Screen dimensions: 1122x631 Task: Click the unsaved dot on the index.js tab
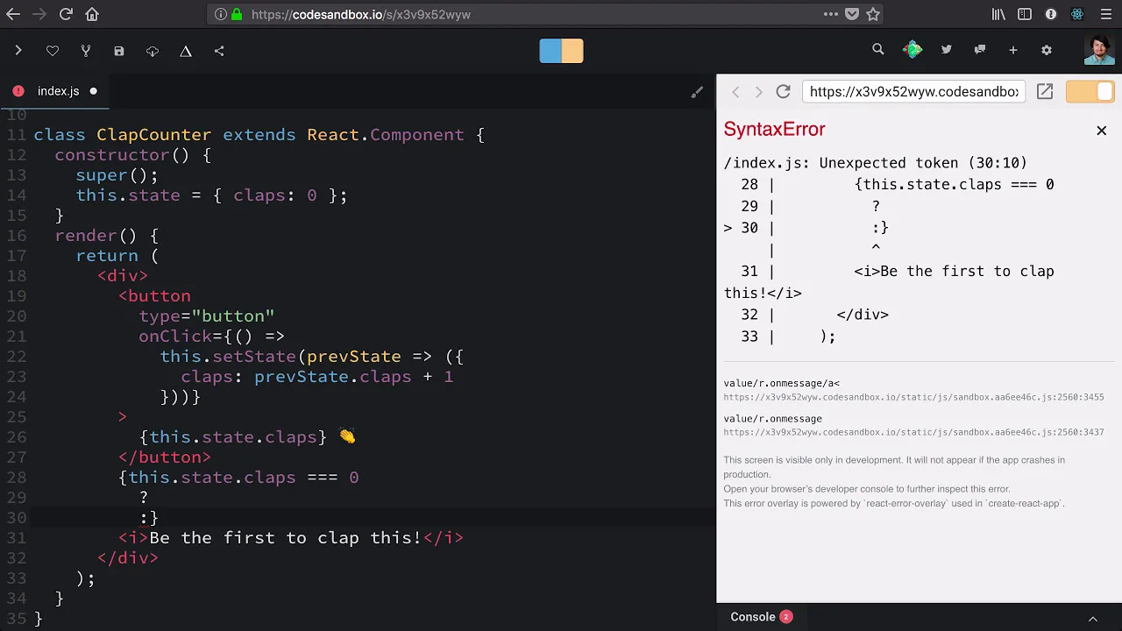coord(93,91)
